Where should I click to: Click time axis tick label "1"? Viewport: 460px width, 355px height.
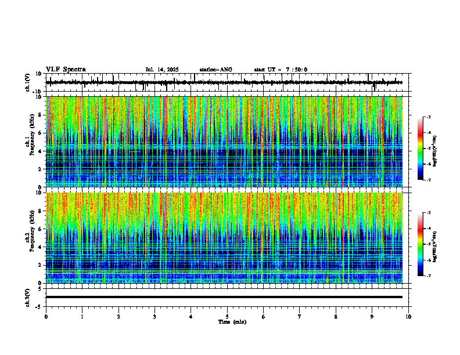[x=82, y=317]
